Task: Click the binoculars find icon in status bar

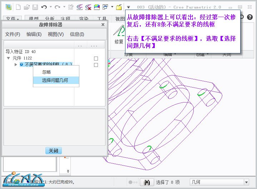Action: click(147, 182)
